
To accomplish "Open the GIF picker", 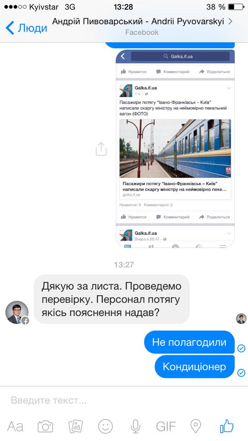I will click(166, 426).
